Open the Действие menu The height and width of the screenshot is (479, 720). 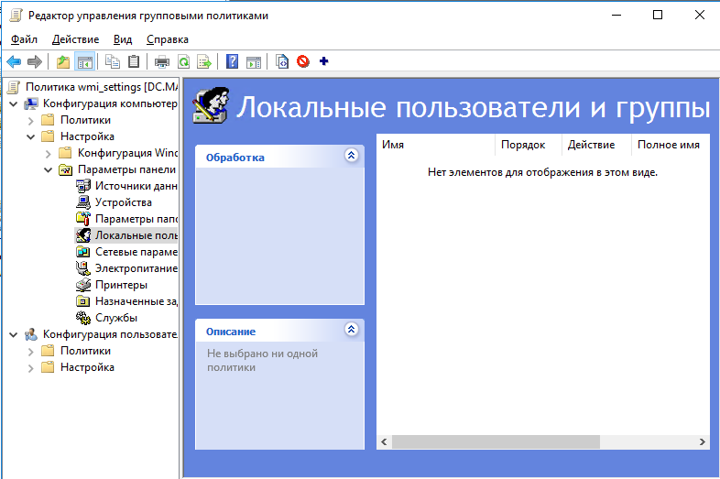tap(75, 39)
